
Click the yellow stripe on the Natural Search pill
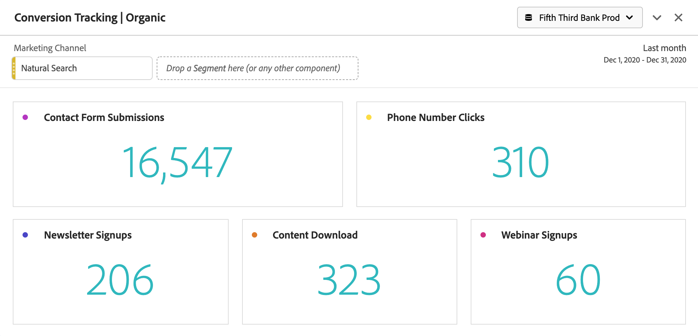tap(13, 68)
